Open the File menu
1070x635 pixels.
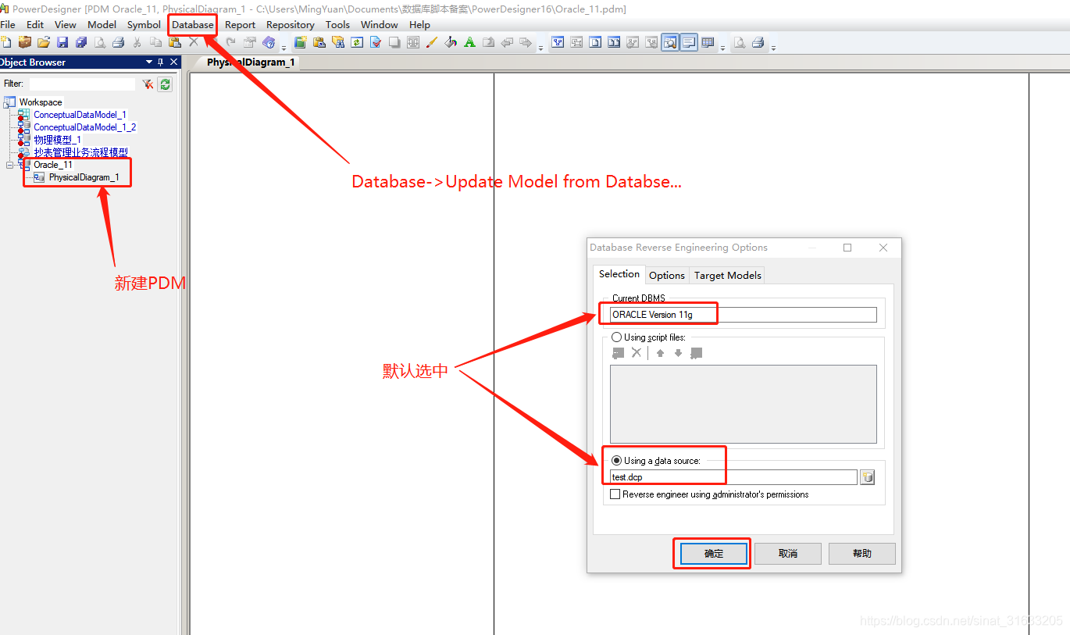8,25
